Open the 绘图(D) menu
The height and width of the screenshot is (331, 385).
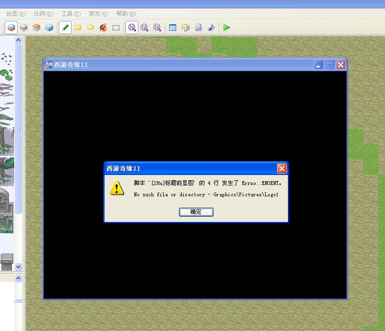click(16, 14)
